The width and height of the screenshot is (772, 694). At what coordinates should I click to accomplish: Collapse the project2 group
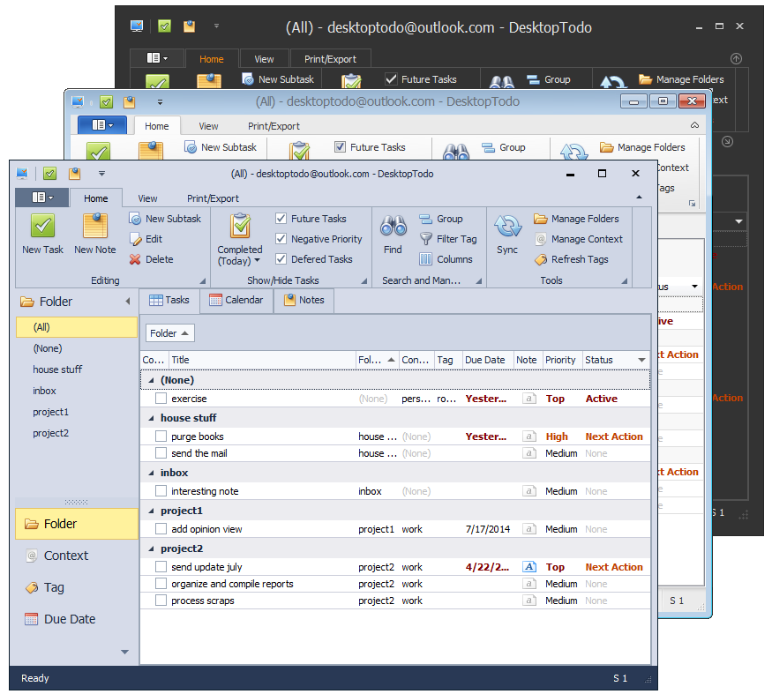tap(151, 548)
